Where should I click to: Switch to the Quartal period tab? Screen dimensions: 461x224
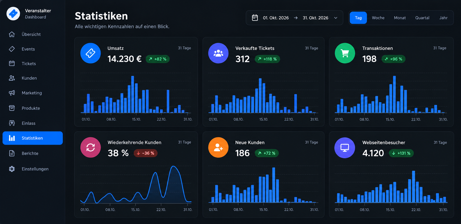(x=422, y=18)
